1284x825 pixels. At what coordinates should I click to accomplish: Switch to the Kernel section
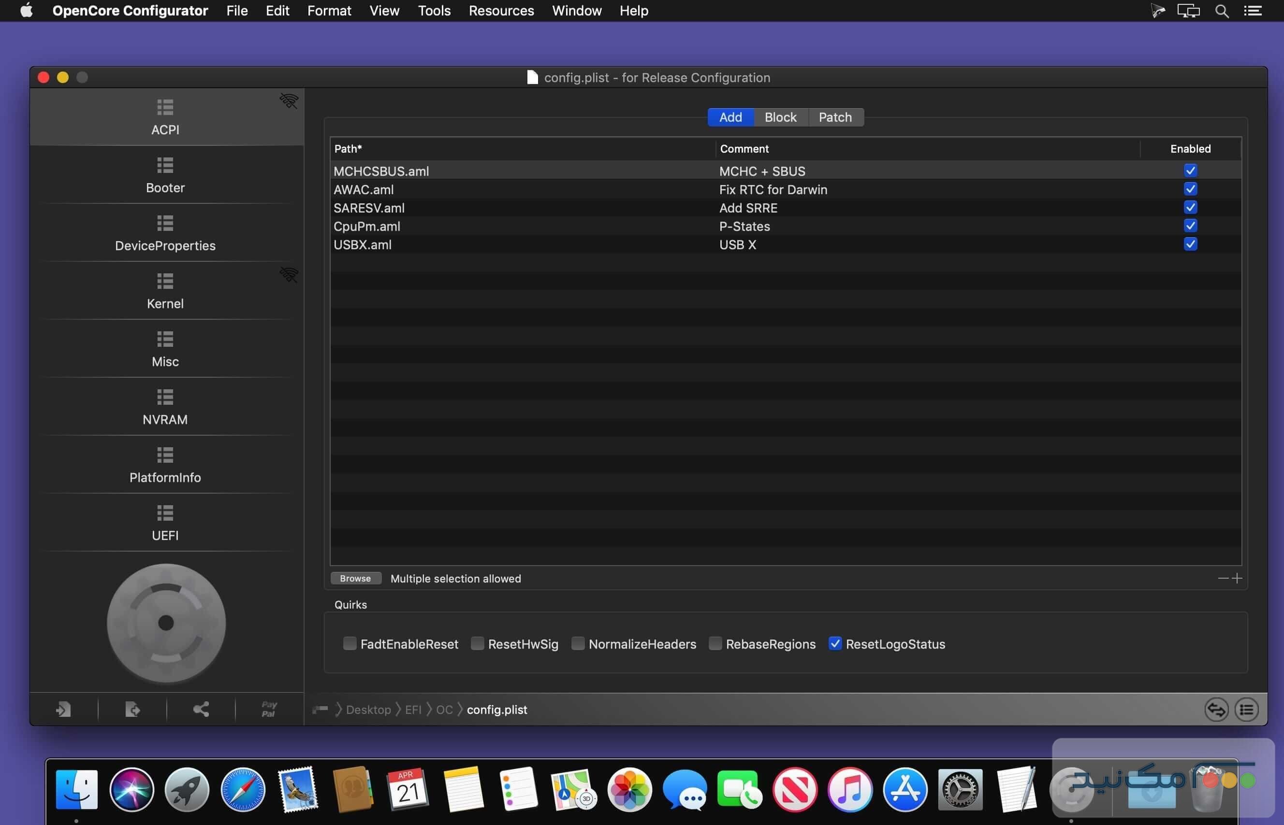point(165,290)
